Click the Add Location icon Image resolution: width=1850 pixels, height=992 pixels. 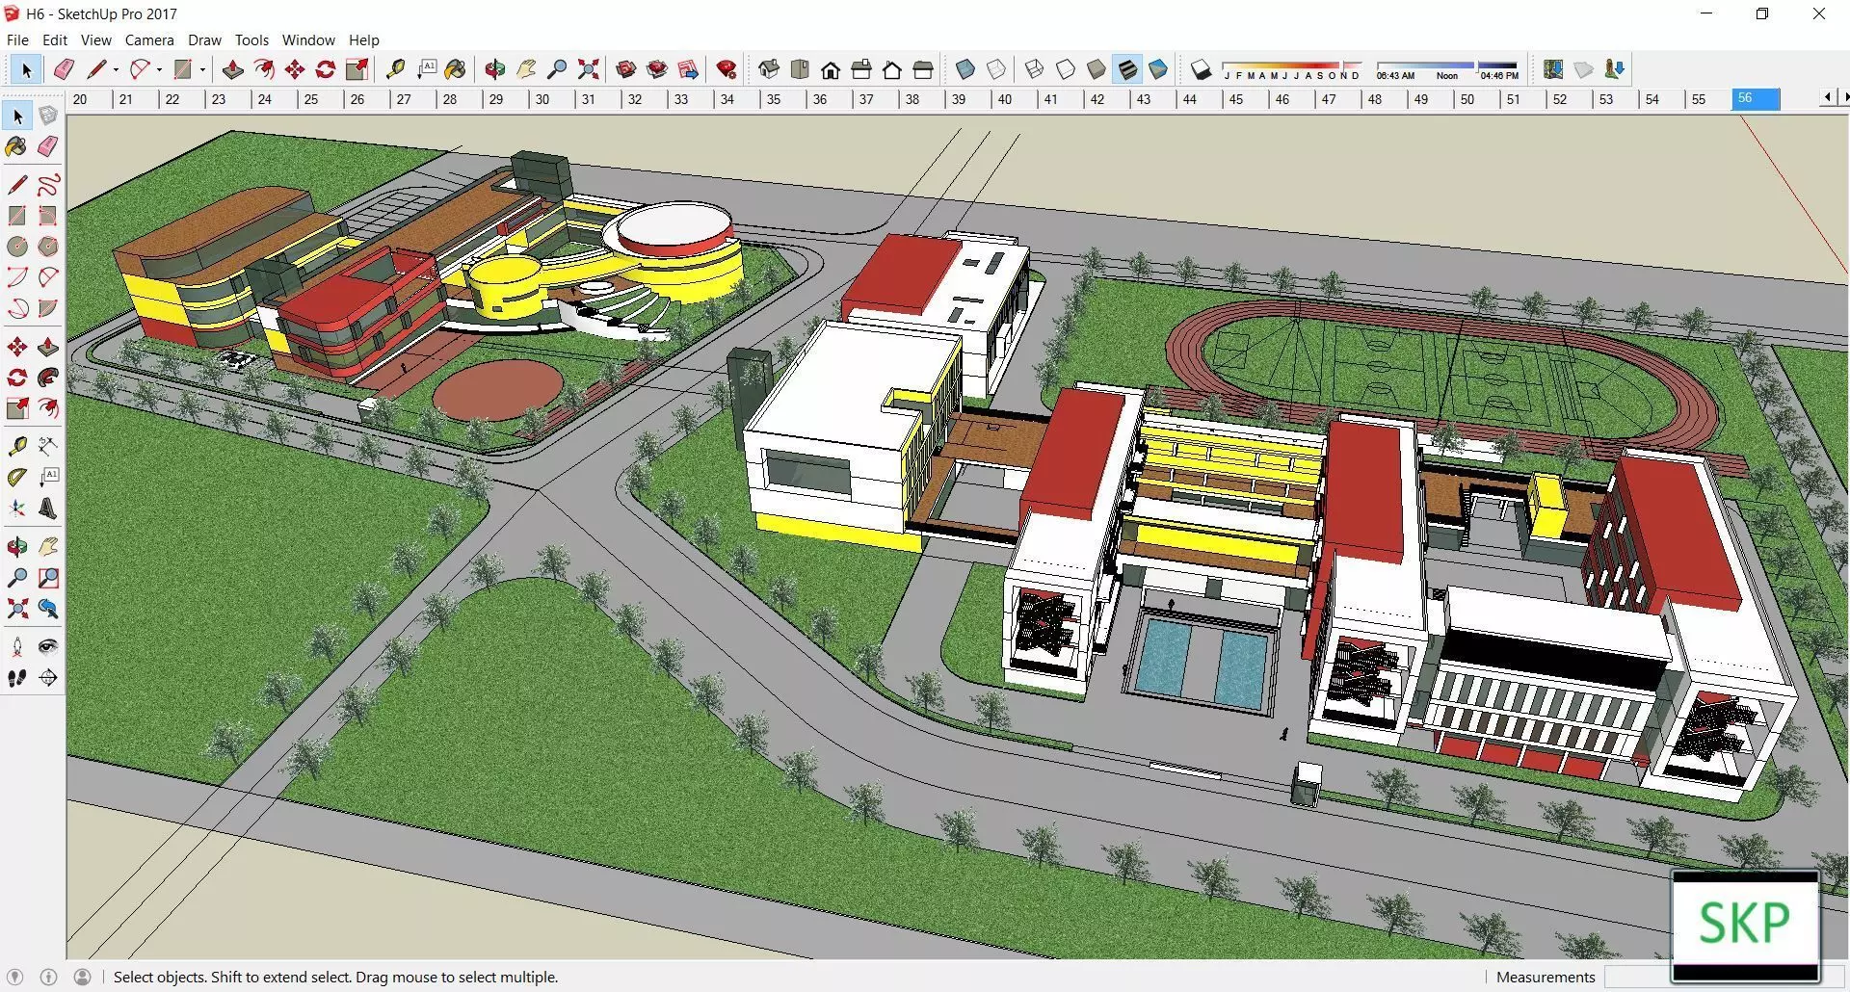[1553, 69]
